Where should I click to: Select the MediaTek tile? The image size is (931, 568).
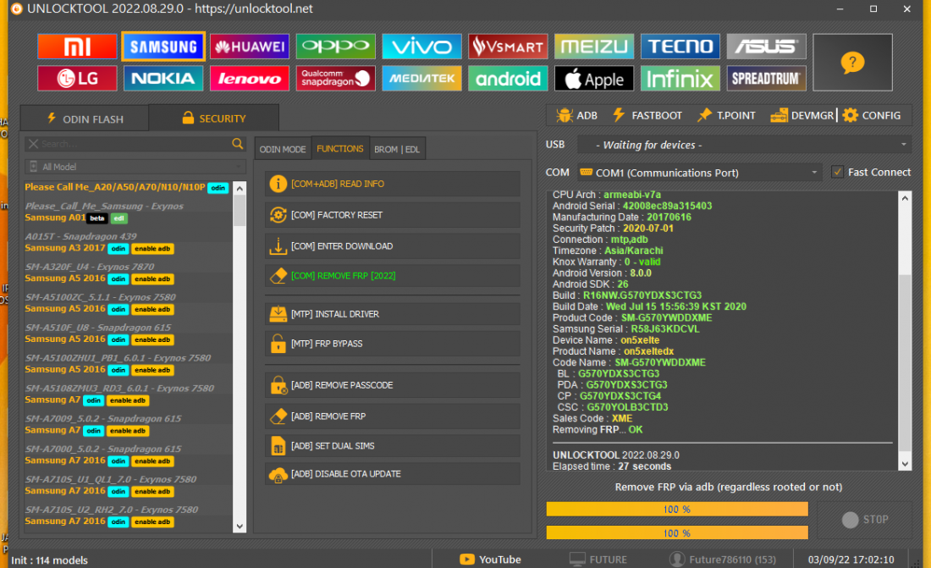click(x=421, y=79)
